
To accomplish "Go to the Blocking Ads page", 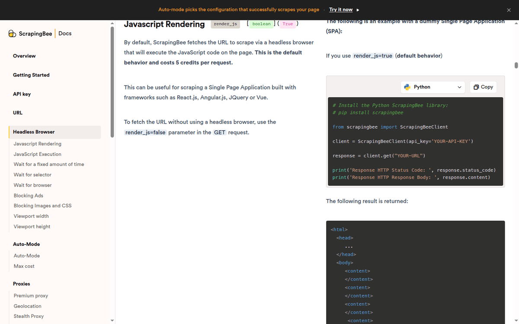I will (x=29, y=195).
